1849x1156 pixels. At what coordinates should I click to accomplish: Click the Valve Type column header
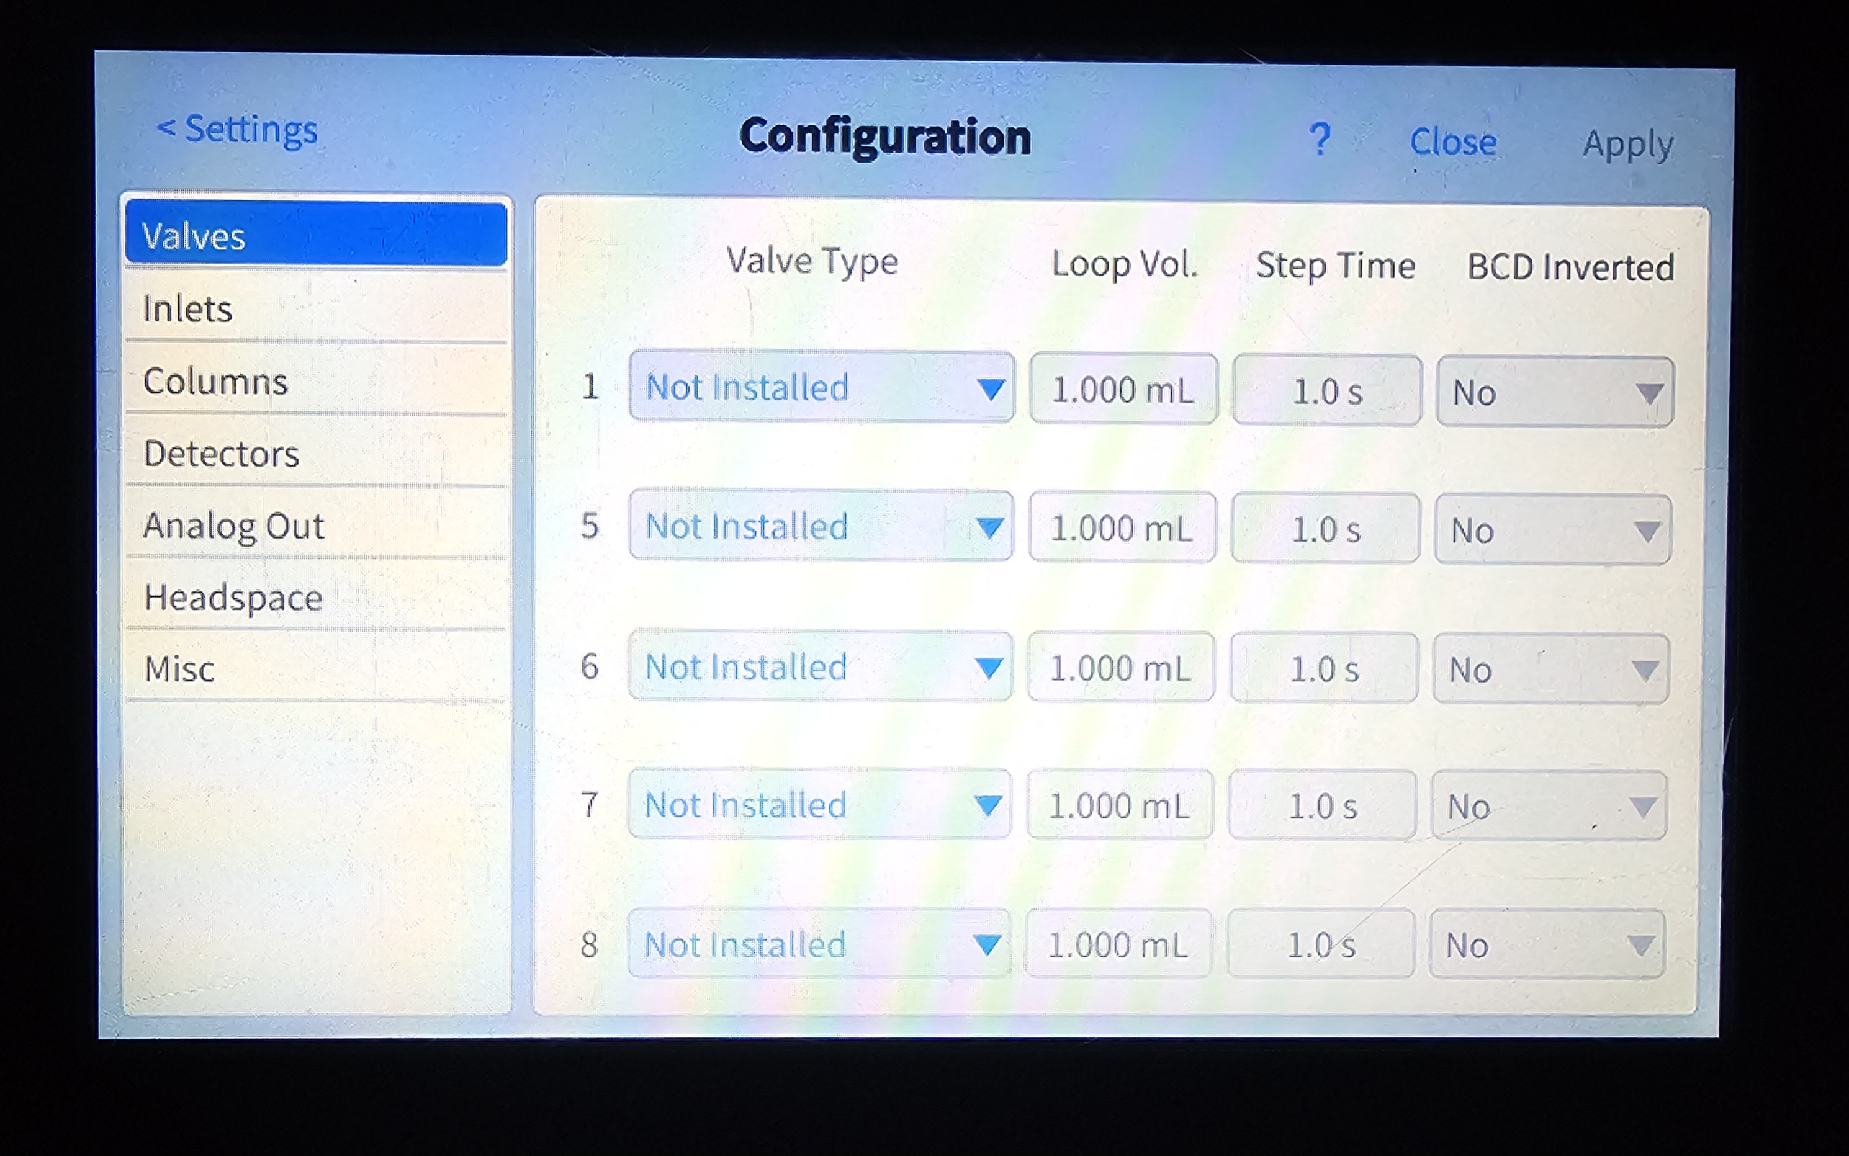click(812, 261)
